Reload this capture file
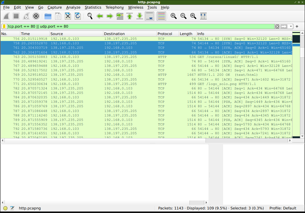The height and width of the screenshot is (213, 305). pyautogui.click(x=78, y=16)
